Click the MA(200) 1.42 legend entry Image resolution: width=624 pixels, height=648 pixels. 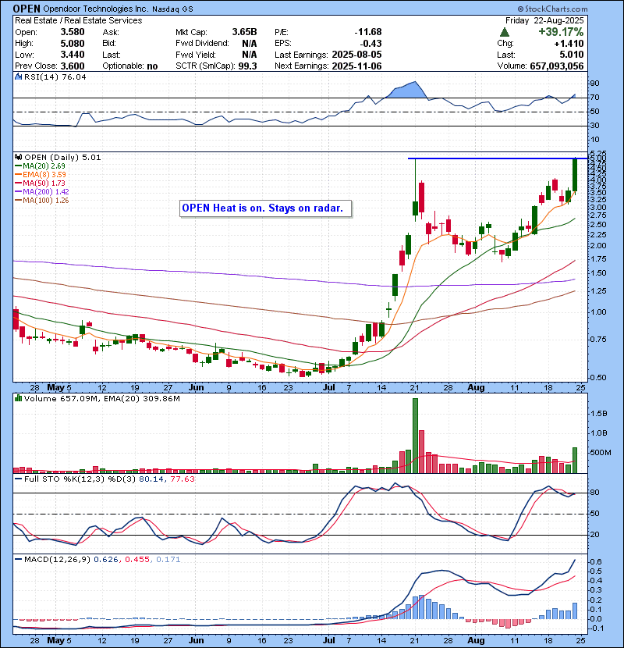[42, 192]
